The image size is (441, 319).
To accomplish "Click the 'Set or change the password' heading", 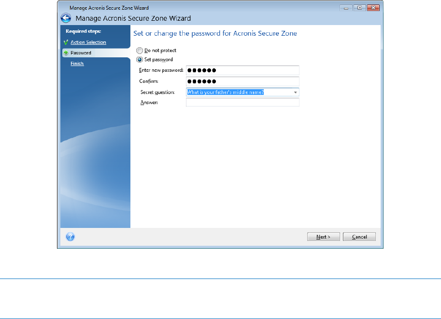I will click(215, 33).
